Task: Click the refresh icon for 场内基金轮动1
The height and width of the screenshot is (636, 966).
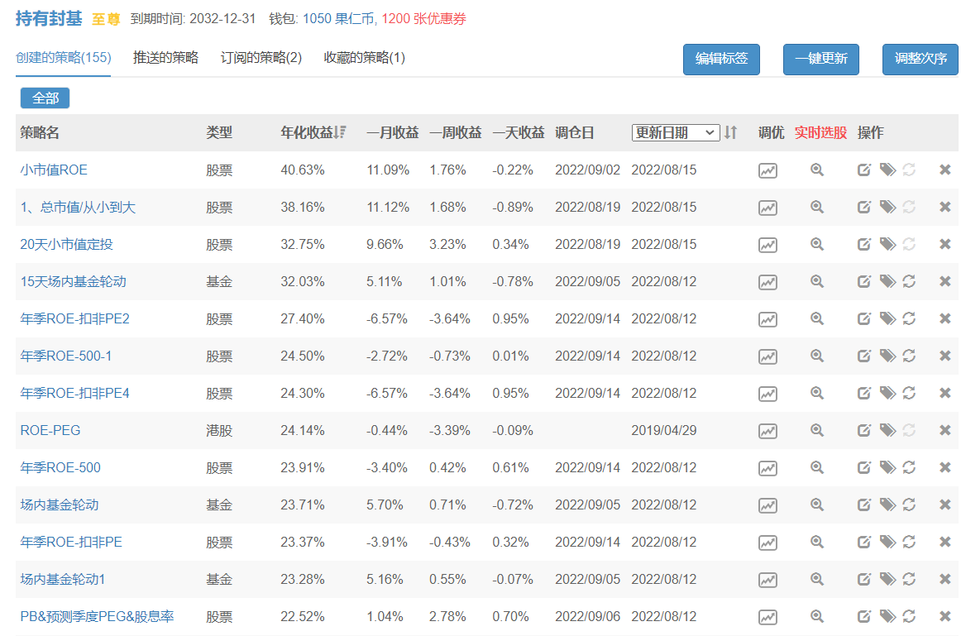Action: tap(909, 579)
